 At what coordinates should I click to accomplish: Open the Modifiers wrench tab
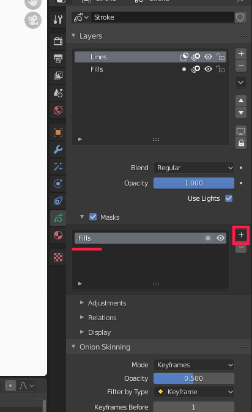[x=58, y=149]
